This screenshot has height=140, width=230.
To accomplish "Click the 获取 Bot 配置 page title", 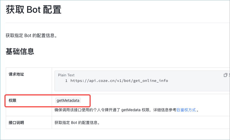I will [x=33, y=10].
